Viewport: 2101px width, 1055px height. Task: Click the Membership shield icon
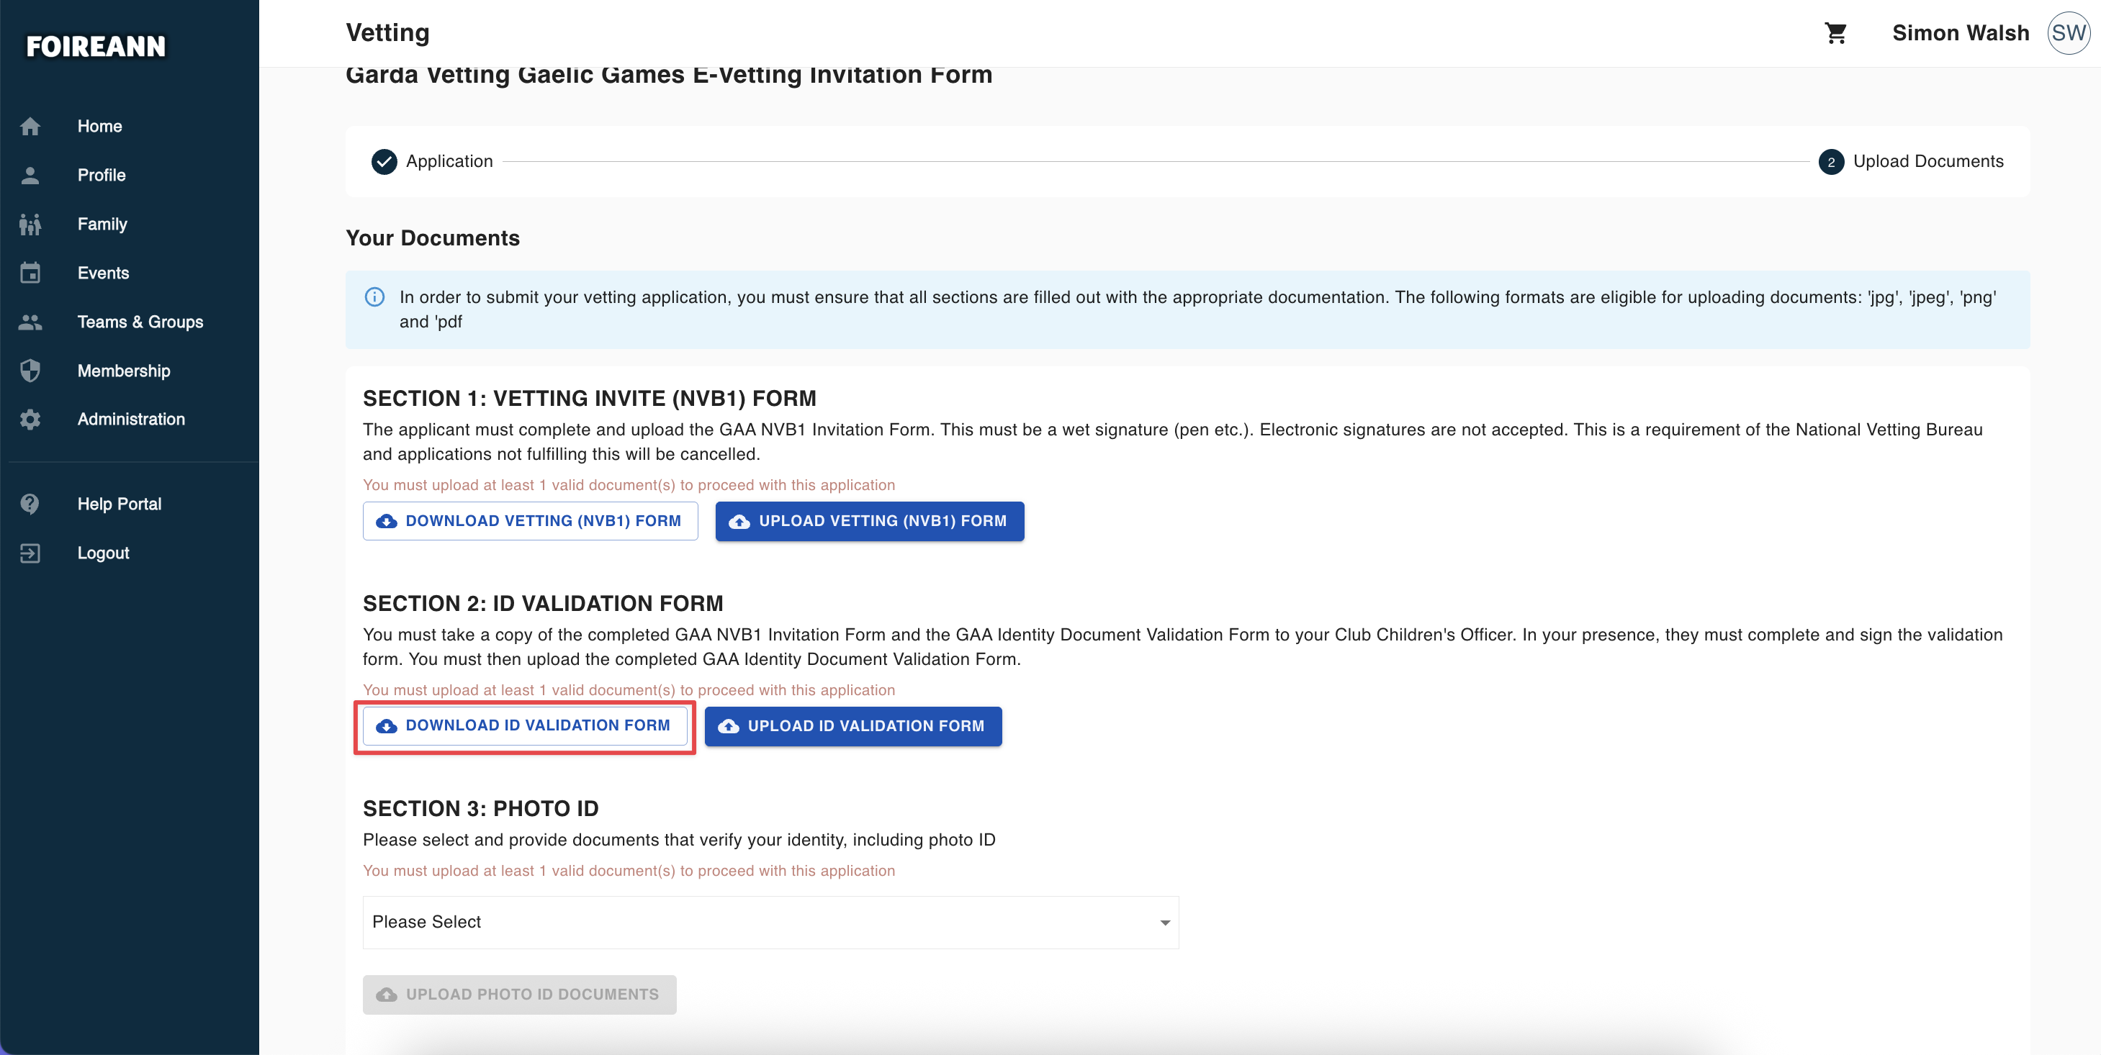click(x=30, y=371)
